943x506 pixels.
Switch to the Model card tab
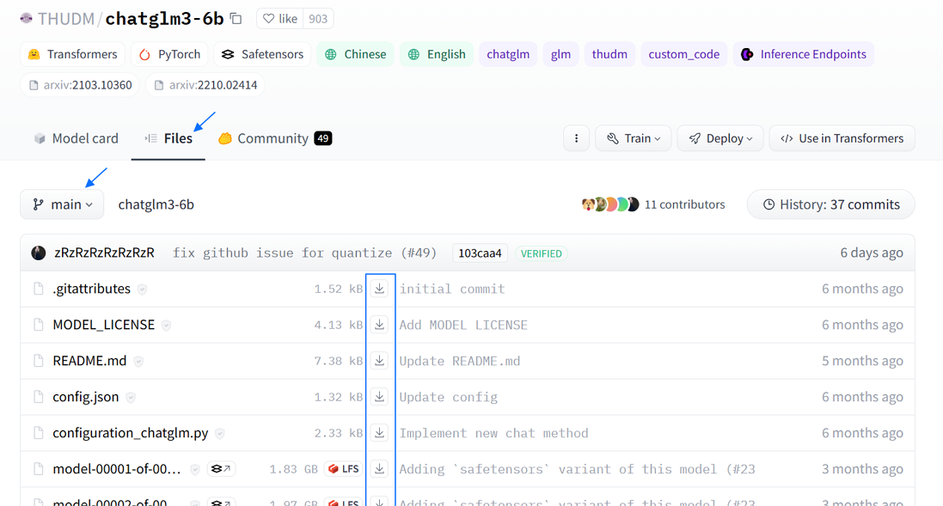(x=76, y=138)
